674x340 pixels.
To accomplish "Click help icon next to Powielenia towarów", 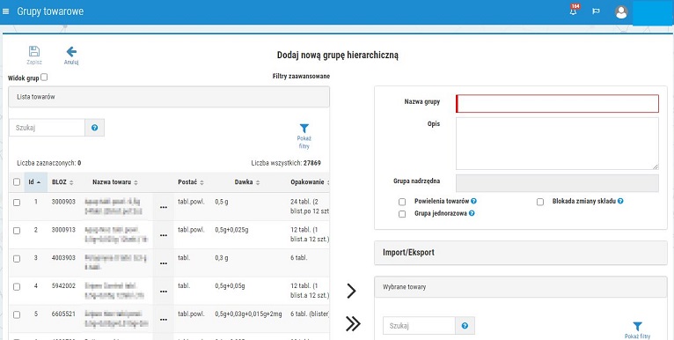I will (473, 201).
